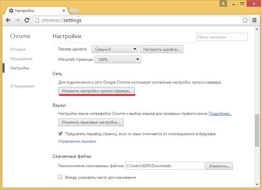Open a new tab
The image size is (262, 190).
tap(74, 11)
